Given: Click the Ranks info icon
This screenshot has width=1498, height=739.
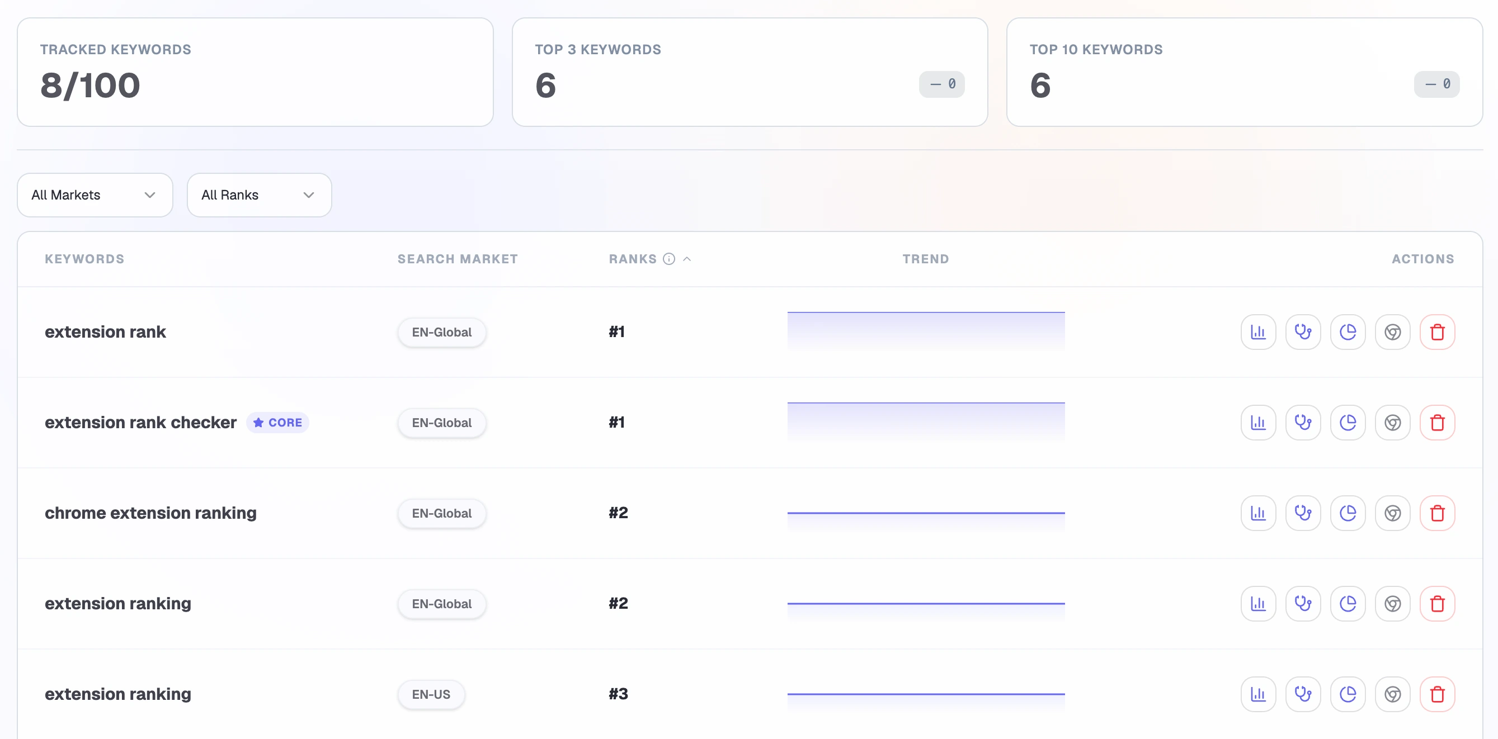Looking at the screenshot, I should point(669,259).
